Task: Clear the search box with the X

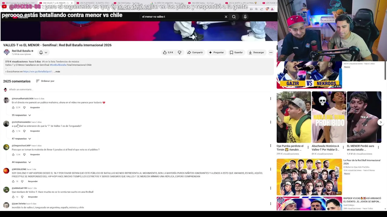Action: pos(226,17)
